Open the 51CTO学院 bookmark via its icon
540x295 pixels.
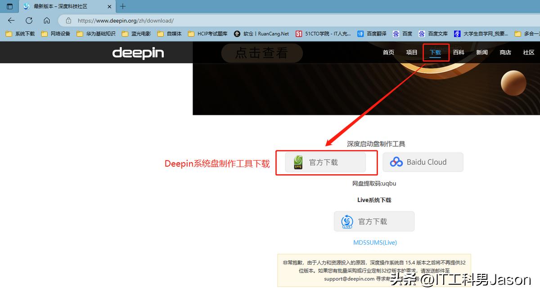(x=299, y=33)
